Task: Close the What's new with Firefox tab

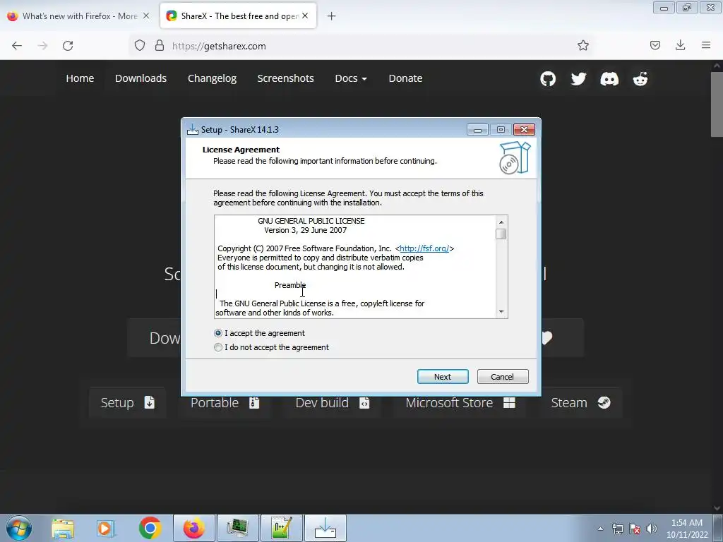Action: (146, 16)
